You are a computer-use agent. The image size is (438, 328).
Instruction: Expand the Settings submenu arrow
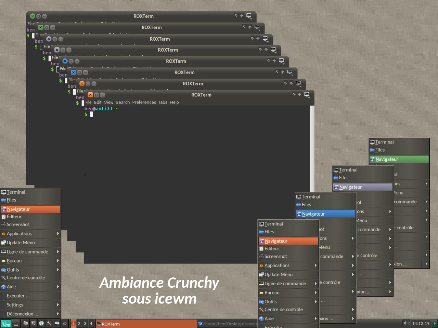click(58, 305)
